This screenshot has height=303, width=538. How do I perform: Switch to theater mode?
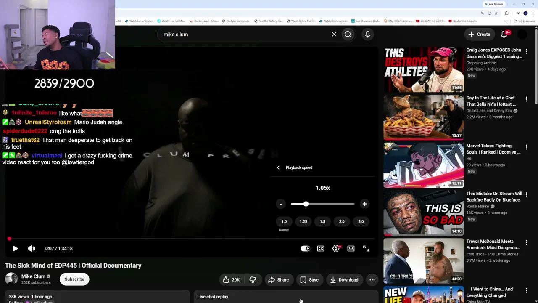click(x=351, y=248)
